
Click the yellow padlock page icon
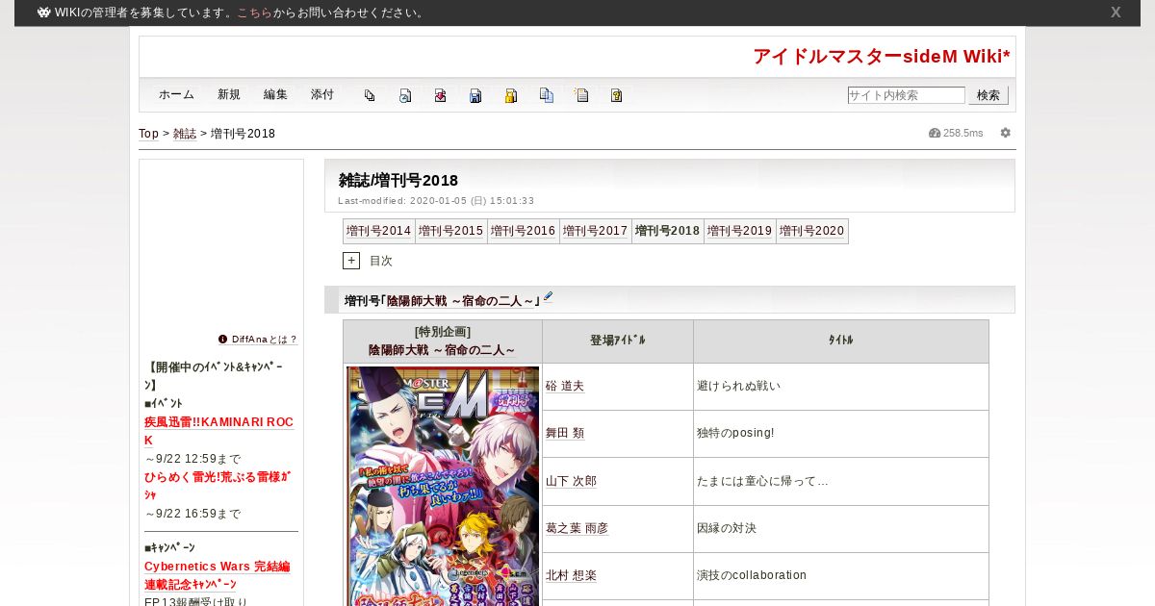coord(511,95)
